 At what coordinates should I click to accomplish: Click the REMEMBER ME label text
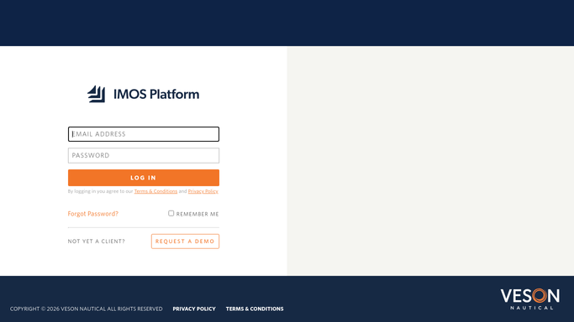point(197,214)
